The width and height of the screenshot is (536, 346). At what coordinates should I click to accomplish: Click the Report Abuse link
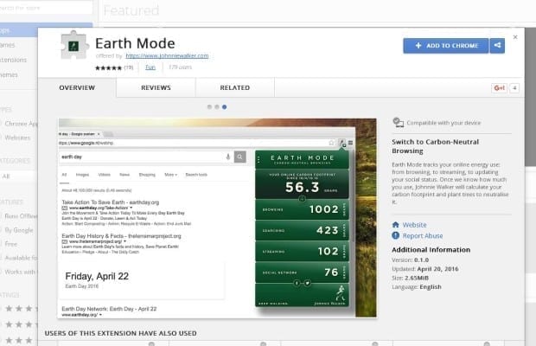pyautogui.click(x=423, y=236)
